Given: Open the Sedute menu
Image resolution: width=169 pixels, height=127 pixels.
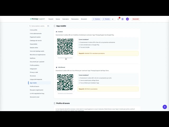Looking at the screenshot, I should tap(58, 19).
